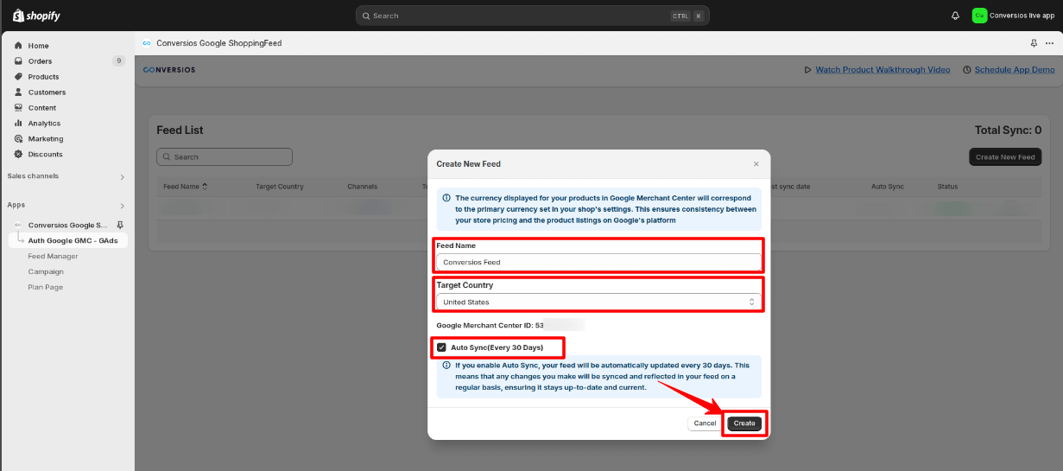Click the Total Sync: 0 text
Image resolution: width=1063 pixels, height=471 pixels.
(x=1008, y=130)
